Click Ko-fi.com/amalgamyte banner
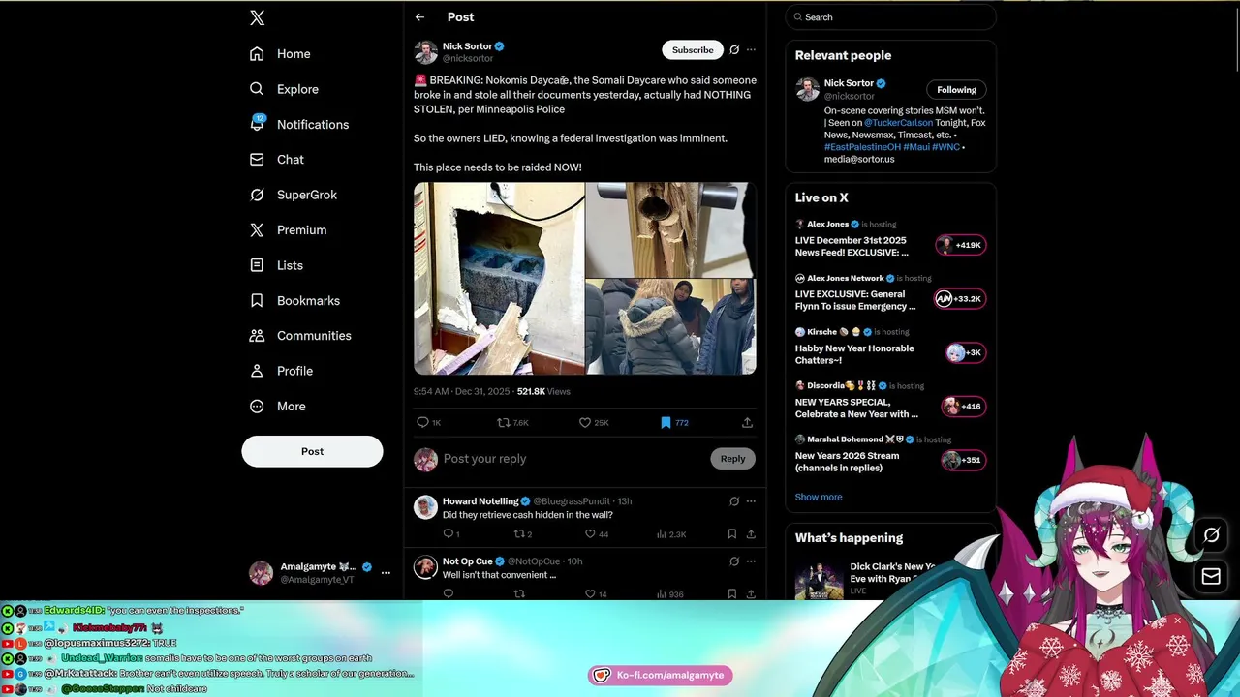The height and width of the screenshot is (697, 1240). (x=661, y=675)
